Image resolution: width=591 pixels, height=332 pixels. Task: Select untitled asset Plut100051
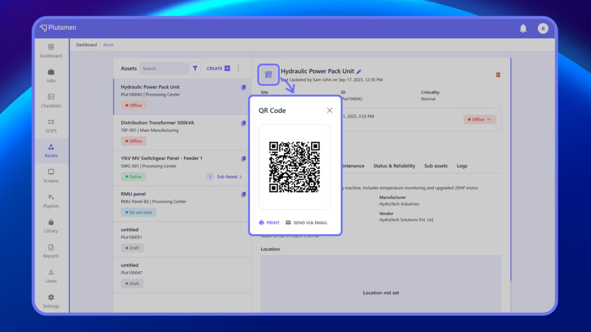(x=182, y=239)
